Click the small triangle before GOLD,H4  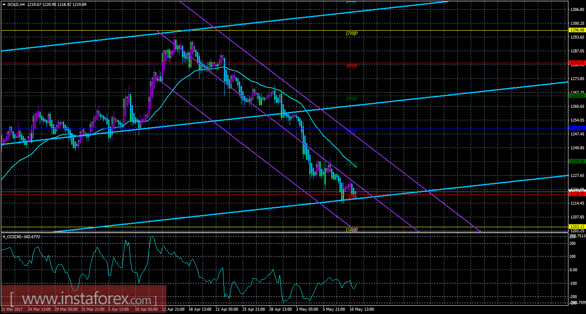pyautogui.click(x=4, y=4)
